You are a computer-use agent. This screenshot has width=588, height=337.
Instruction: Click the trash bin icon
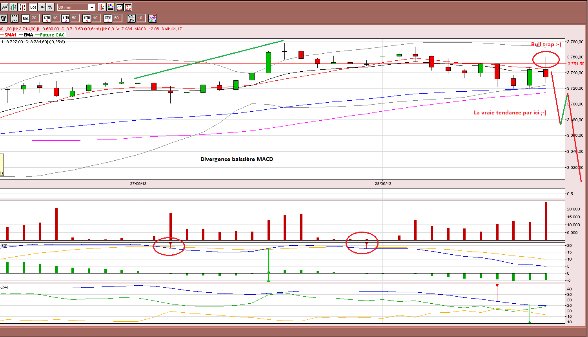point(4,18)
